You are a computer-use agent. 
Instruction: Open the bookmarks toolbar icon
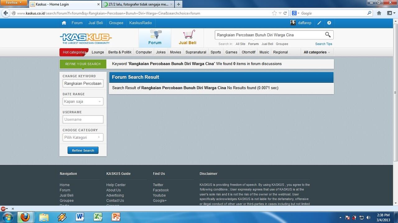390,13
